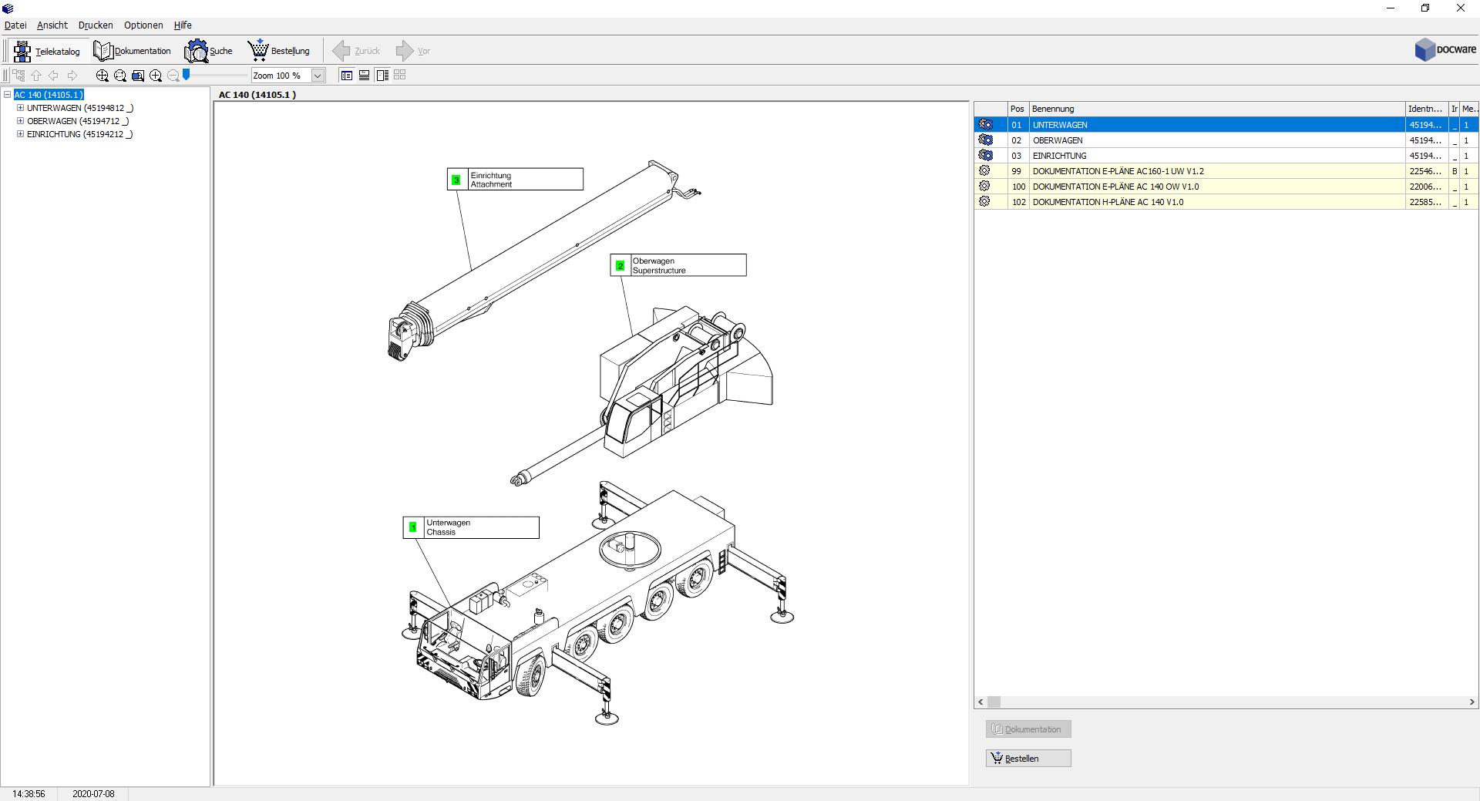
Task: Toggle the tree panel layout button
Action: click(347, 75)
